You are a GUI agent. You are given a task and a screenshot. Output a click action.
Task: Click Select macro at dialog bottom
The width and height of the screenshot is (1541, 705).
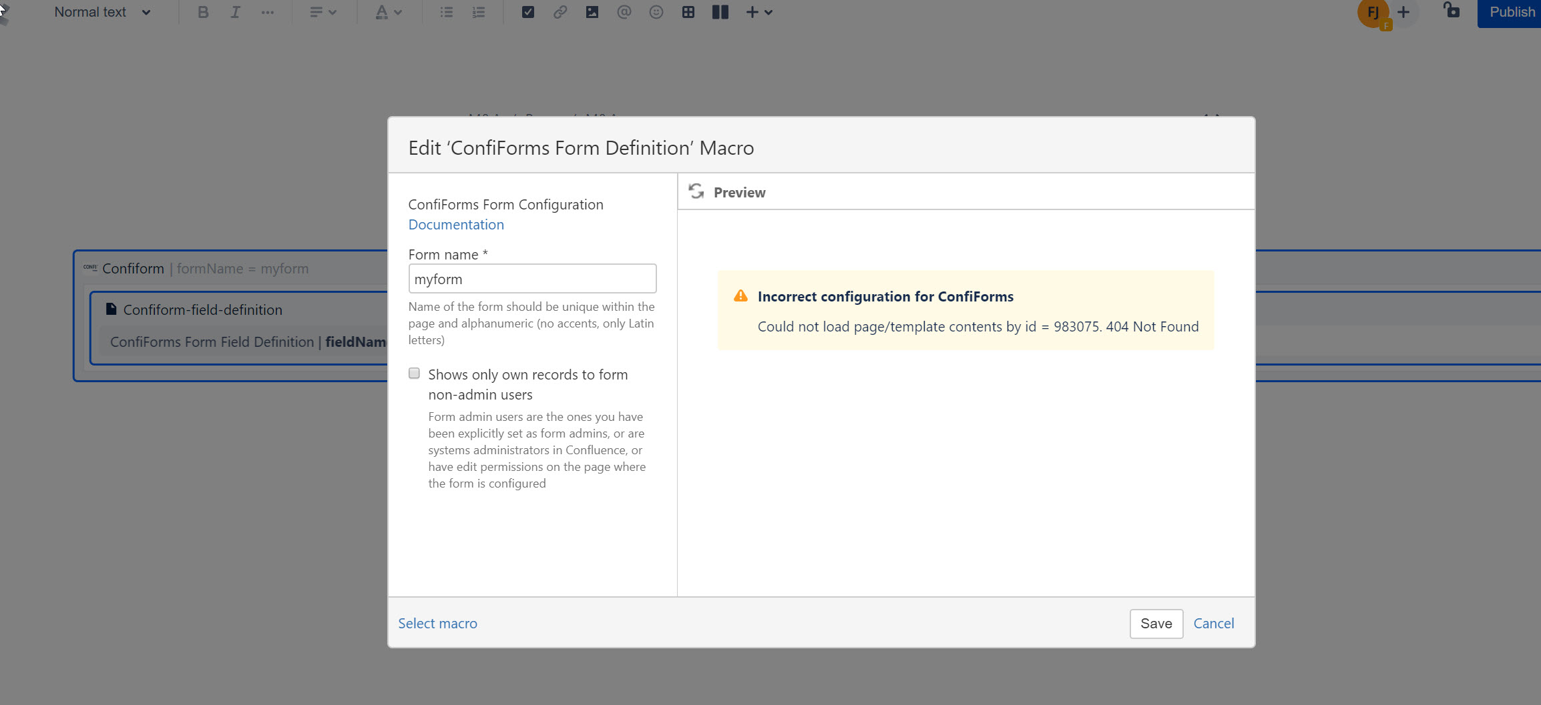click(x=437, y=623)
